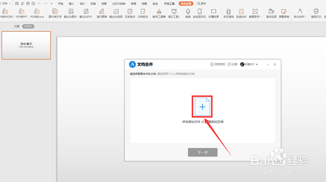Switch to the 切换 tab

pyautogui.click(x=93, y=4)
